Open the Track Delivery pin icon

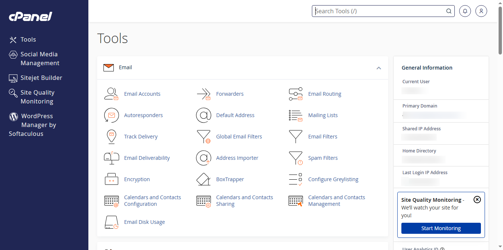[x=111, y=137]
